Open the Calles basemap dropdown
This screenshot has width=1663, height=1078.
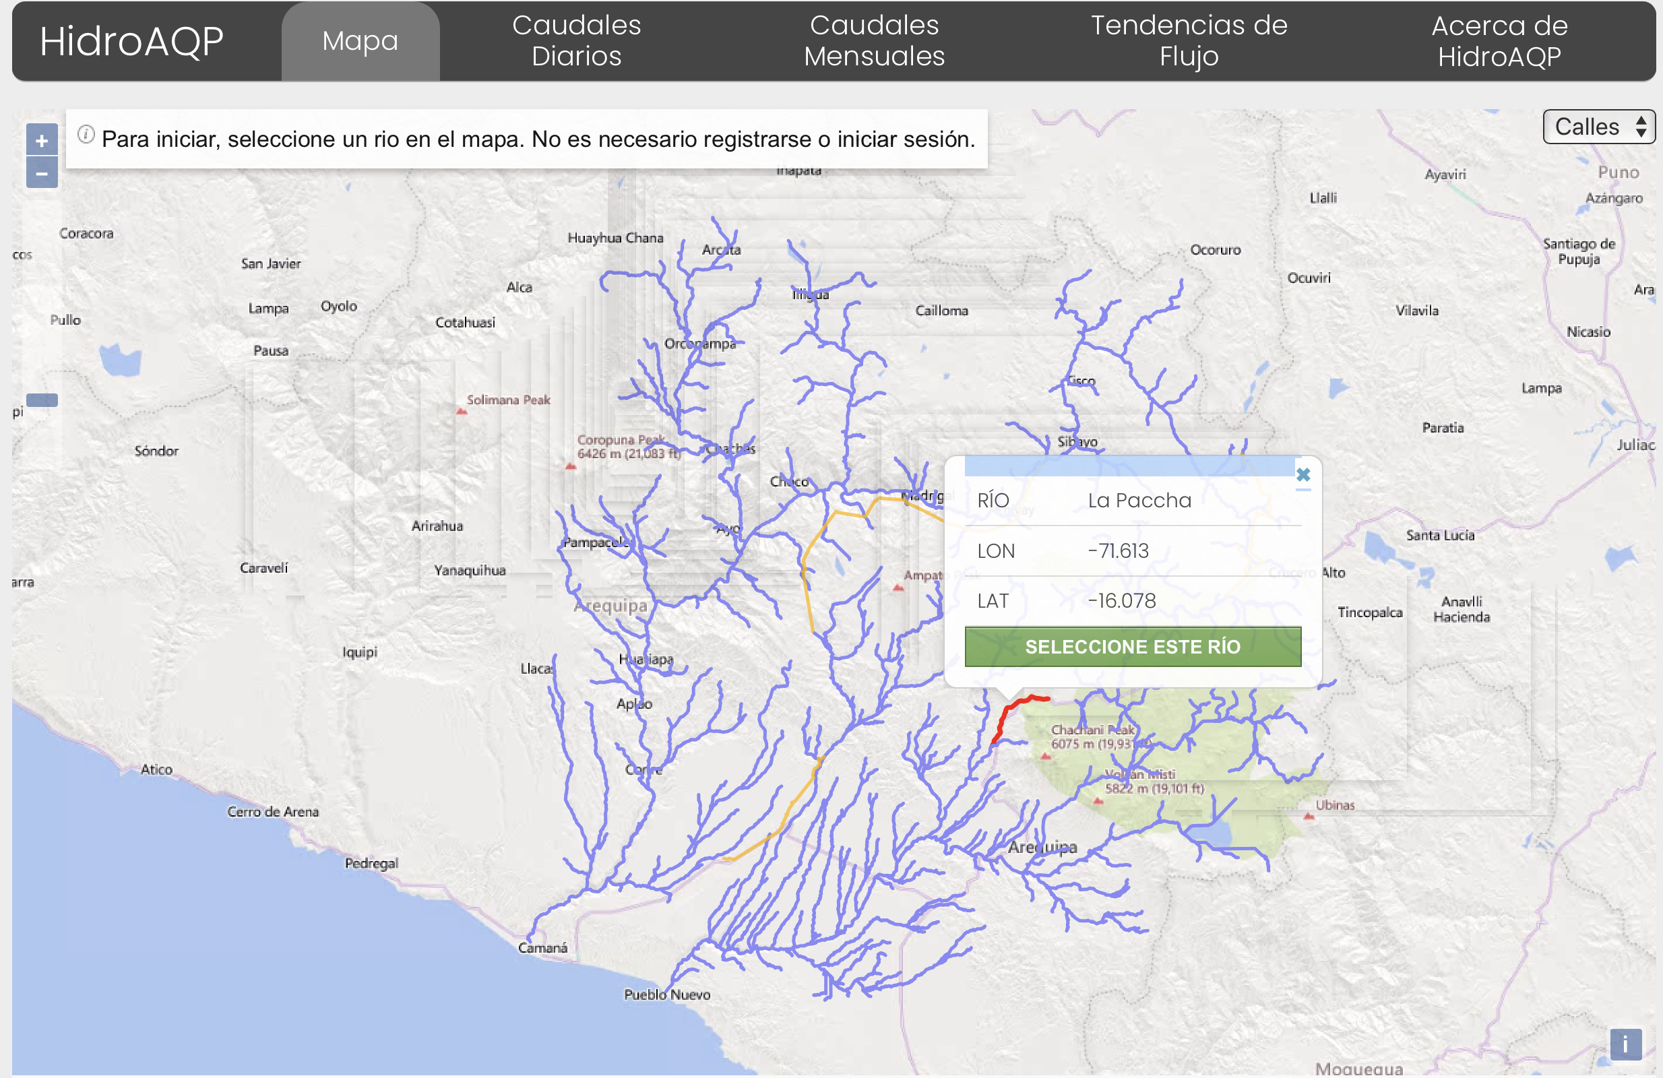coord(1598,127)
